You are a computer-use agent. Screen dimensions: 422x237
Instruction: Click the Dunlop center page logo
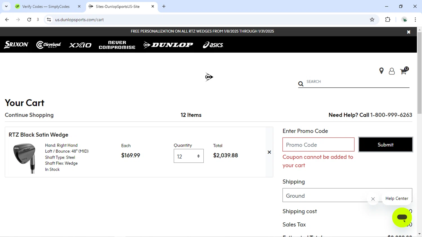(x=209, y=77)
